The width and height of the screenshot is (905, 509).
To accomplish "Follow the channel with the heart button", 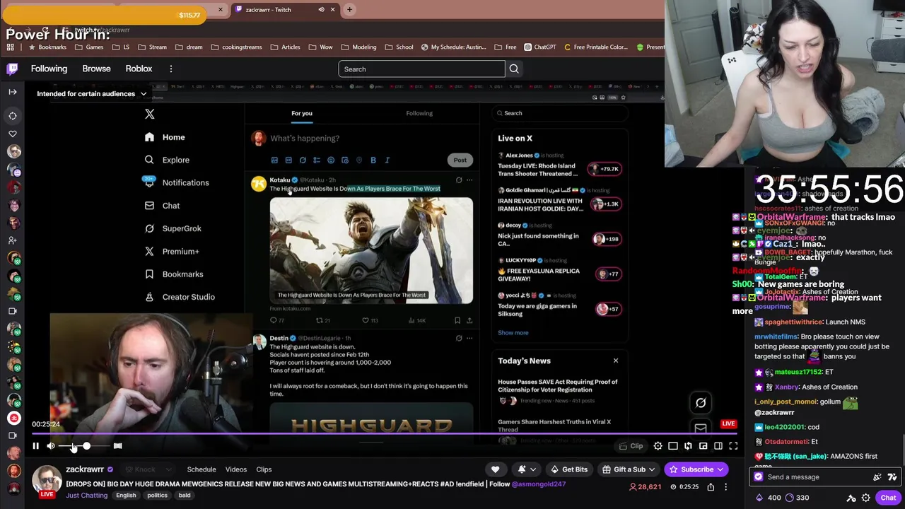I will (x=495, y=469).
